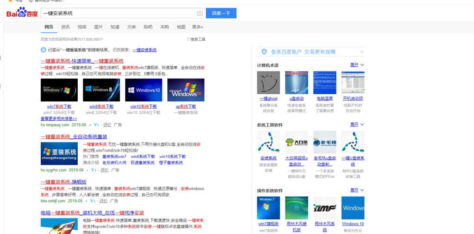The image size is (474, 234).
Task: Open the Windows 10 text link
Action: [x=353, y=224]
